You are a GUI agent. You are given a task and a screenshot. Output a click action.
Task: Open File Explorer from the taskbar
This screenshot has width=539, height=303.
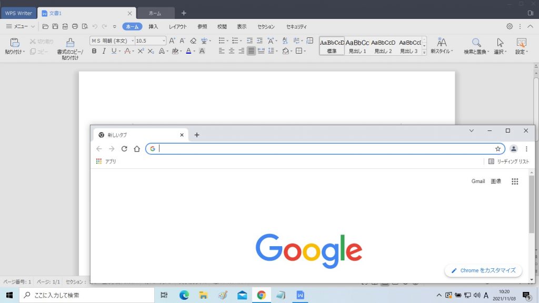click(x=203, y=295)
